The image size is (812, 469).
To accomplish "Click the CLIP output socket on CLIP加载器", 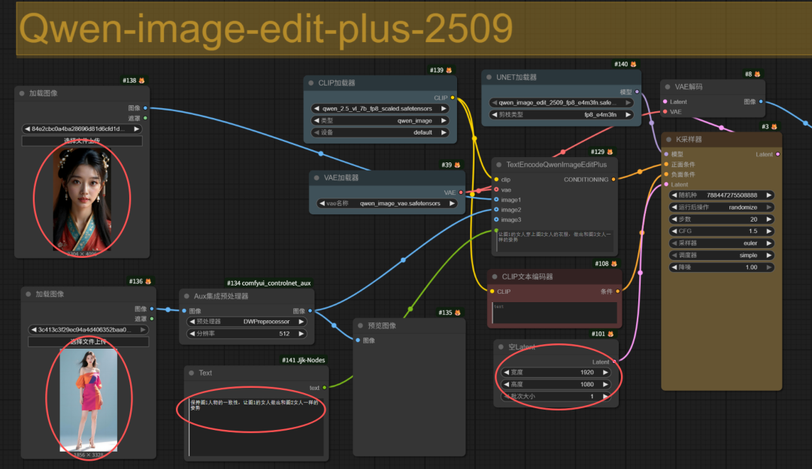I will click(x=453, y=97).
